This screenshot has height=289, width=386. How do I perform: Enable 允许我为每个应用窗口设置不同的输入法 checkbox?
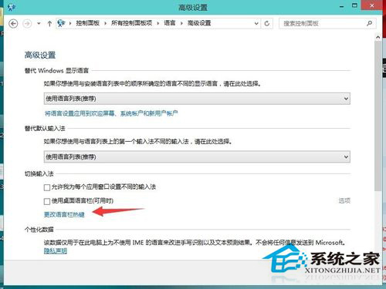[x=47, y=187]
